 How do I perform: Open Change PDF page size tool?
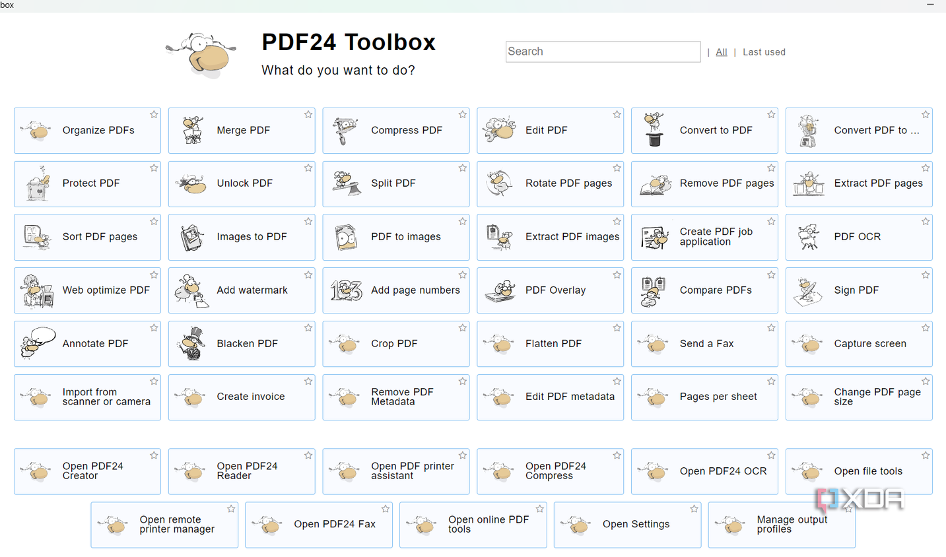click(859, 397)
